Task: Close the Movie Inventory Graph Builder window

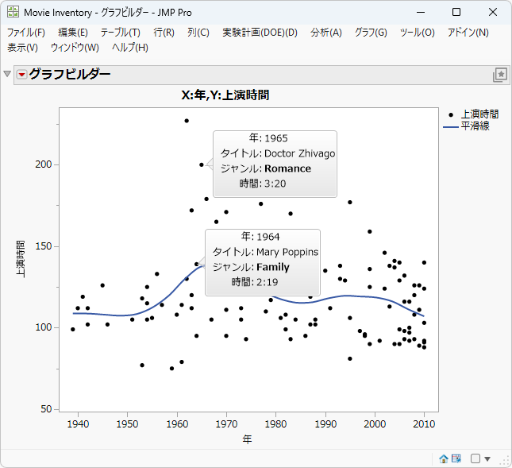Action: pyautogui.click(x=493, y=13)
